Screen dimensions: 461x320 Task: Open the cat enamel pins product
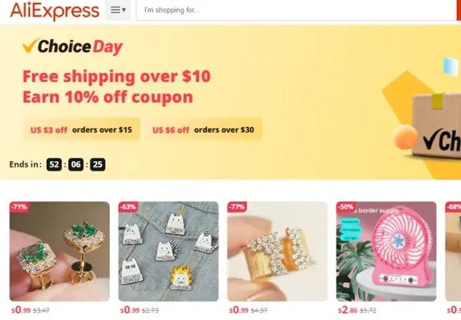[x=168, y=251]
